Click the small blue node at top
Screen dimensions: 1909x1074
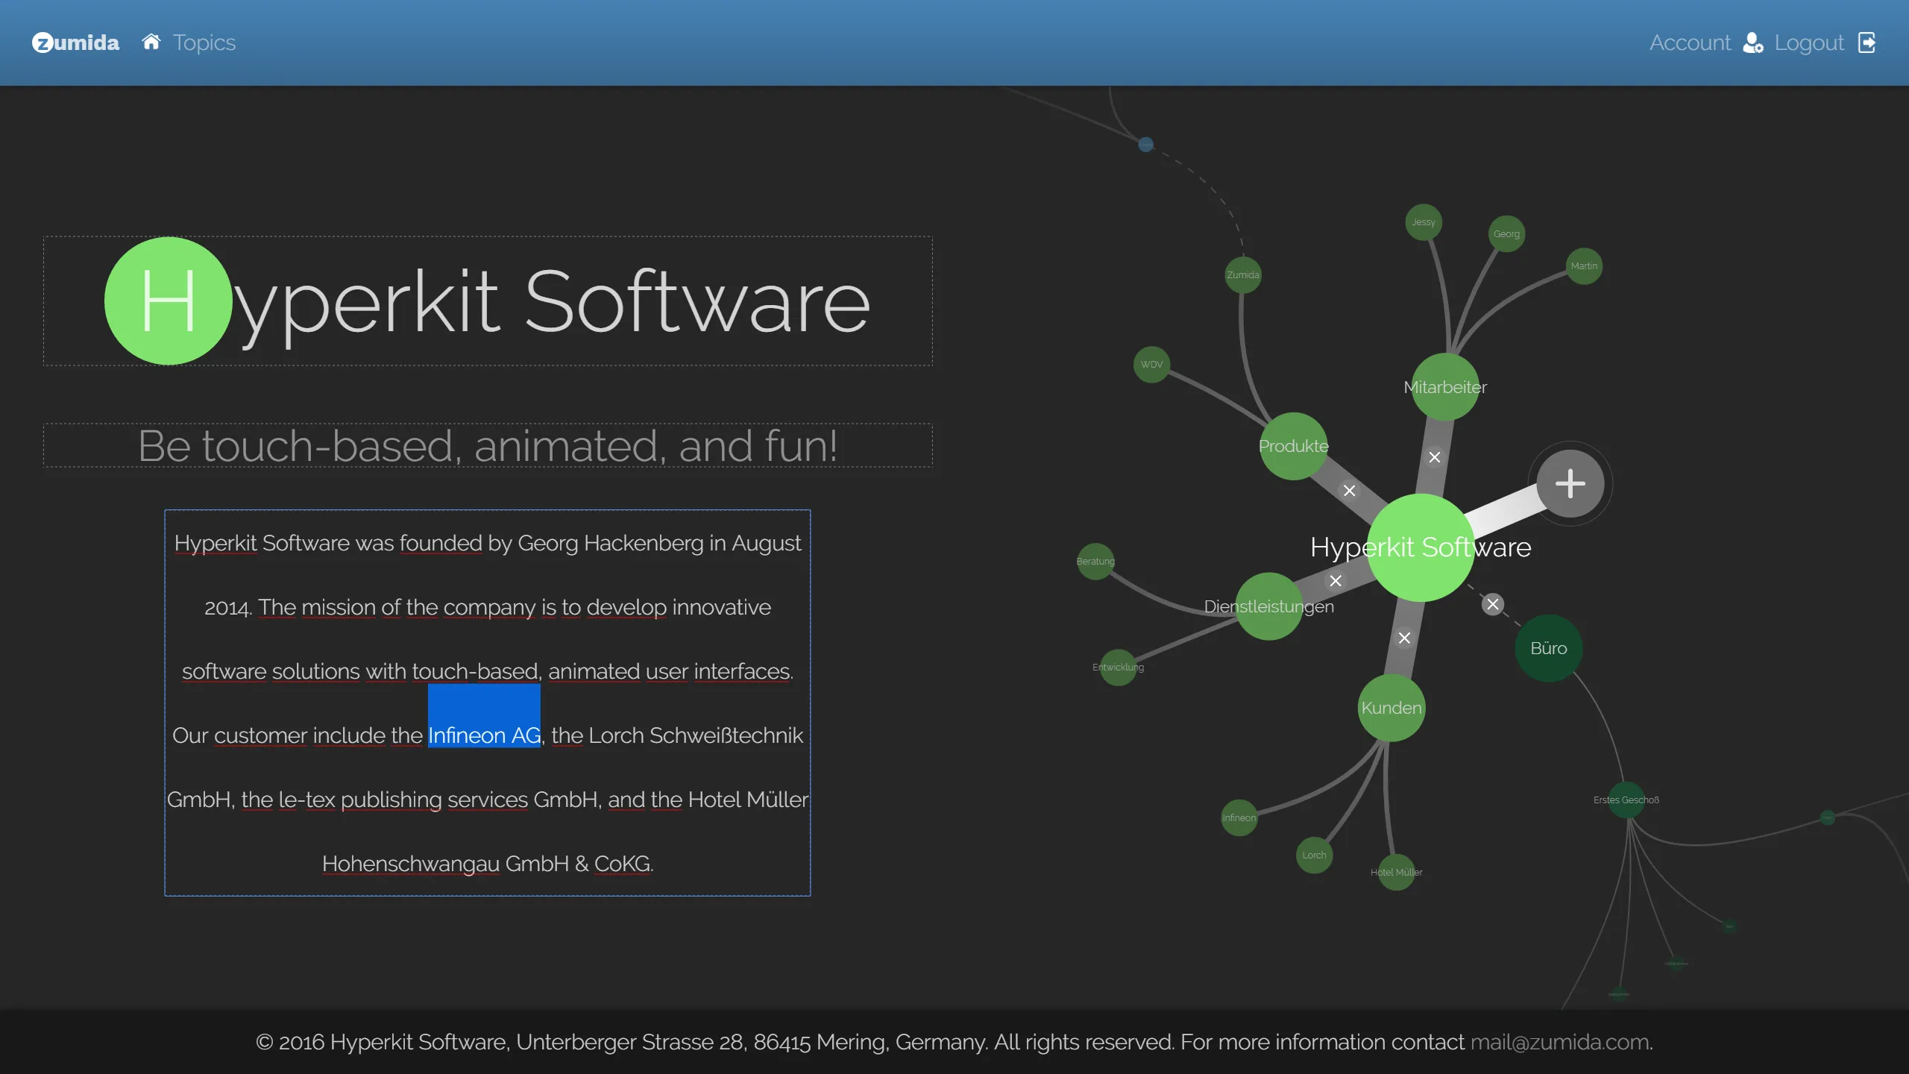(x=1146, y=145)
